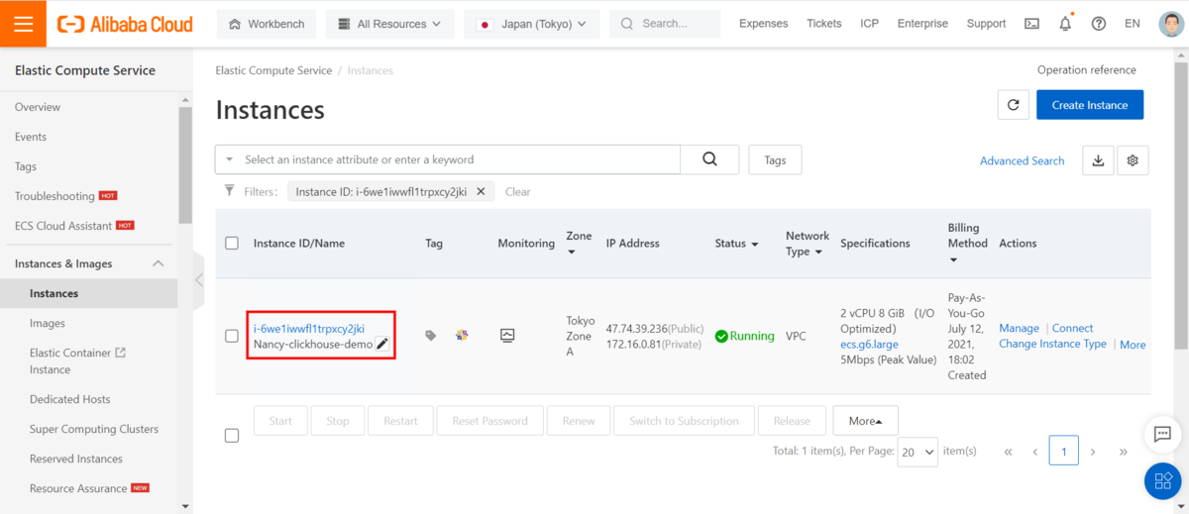This screenshot has width=1189, height=514.
Task: Go to last page of results
Action: tap(1123, 452)
